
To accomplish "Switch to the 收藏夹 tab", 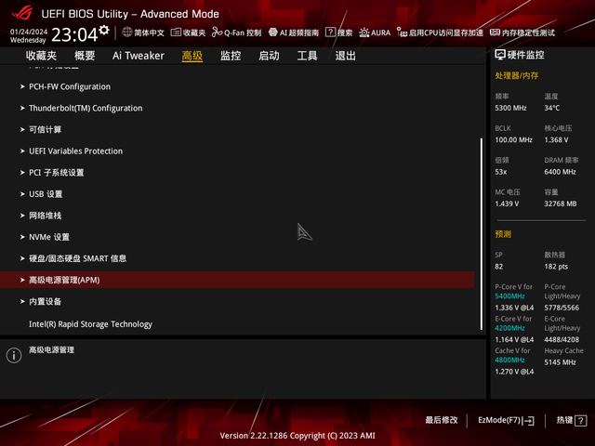I will pyautogui.click(x=41, y=56).
